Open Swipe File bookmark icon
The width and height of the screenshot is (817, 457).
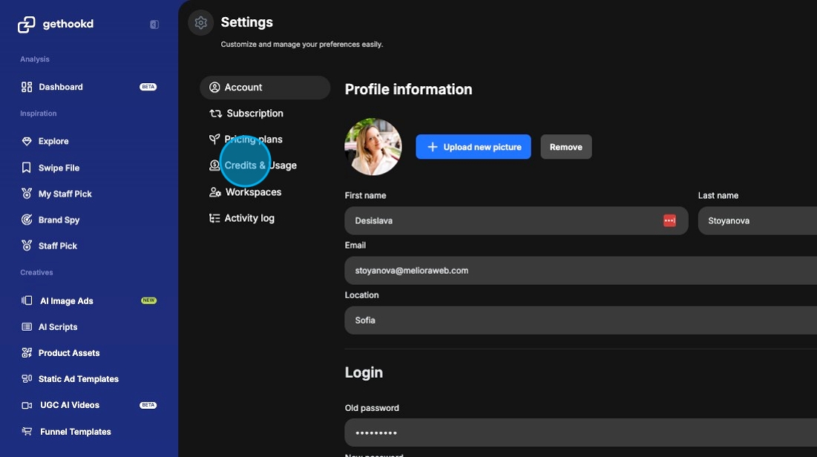tap(27, 168)
